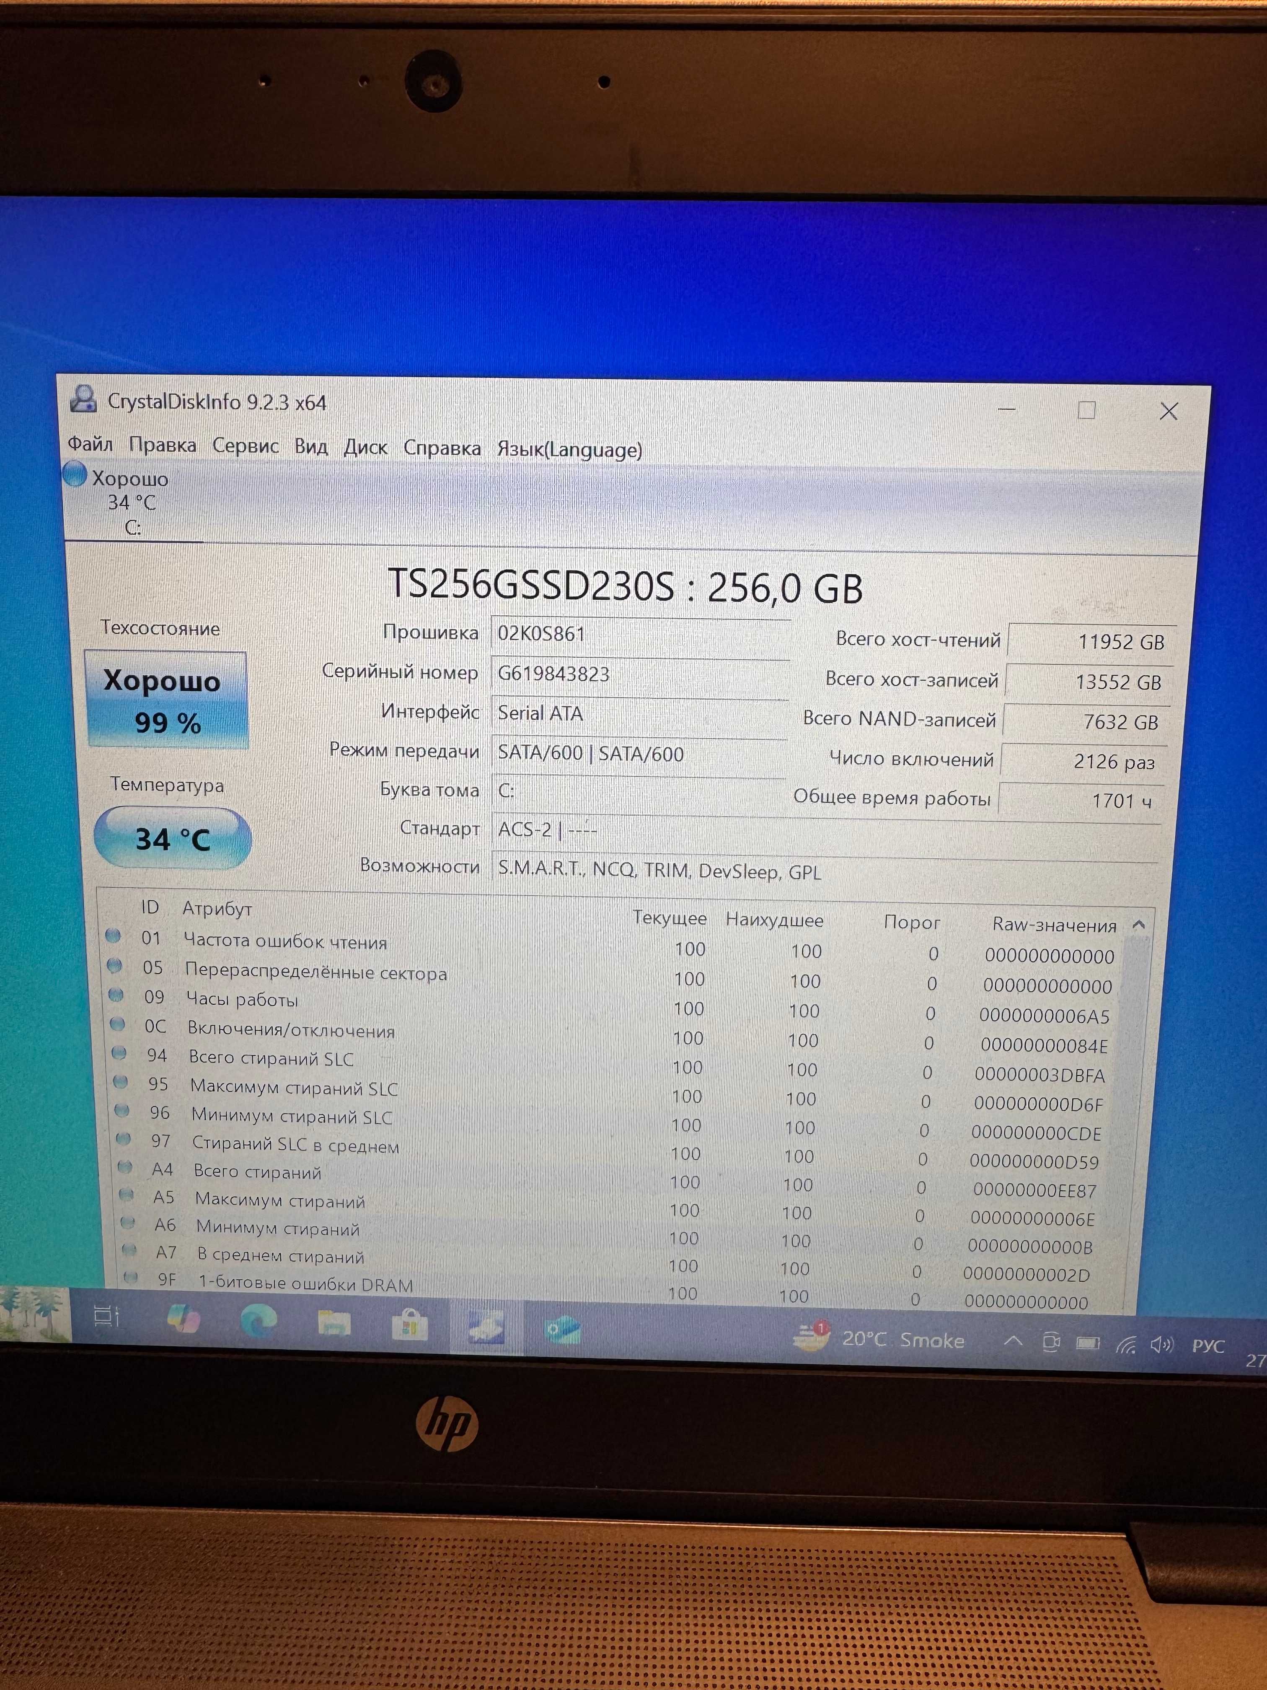
Task: Click the status dot for attribute 05
Action: pos(114,965)
